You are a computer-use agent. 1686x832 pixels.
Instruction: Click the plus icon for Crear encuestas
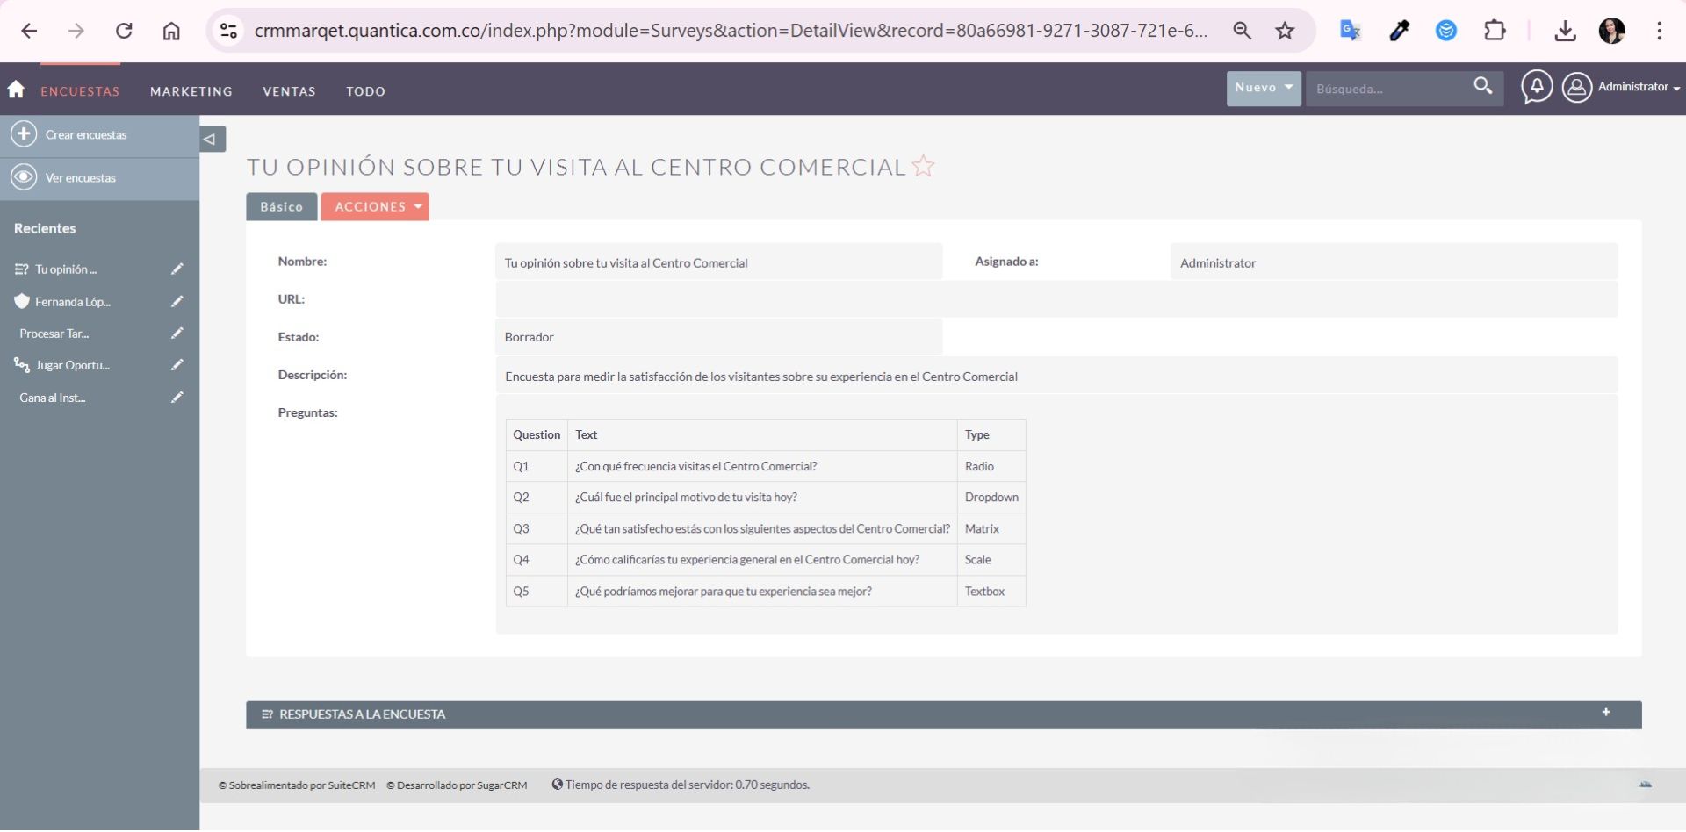[24, 134]
